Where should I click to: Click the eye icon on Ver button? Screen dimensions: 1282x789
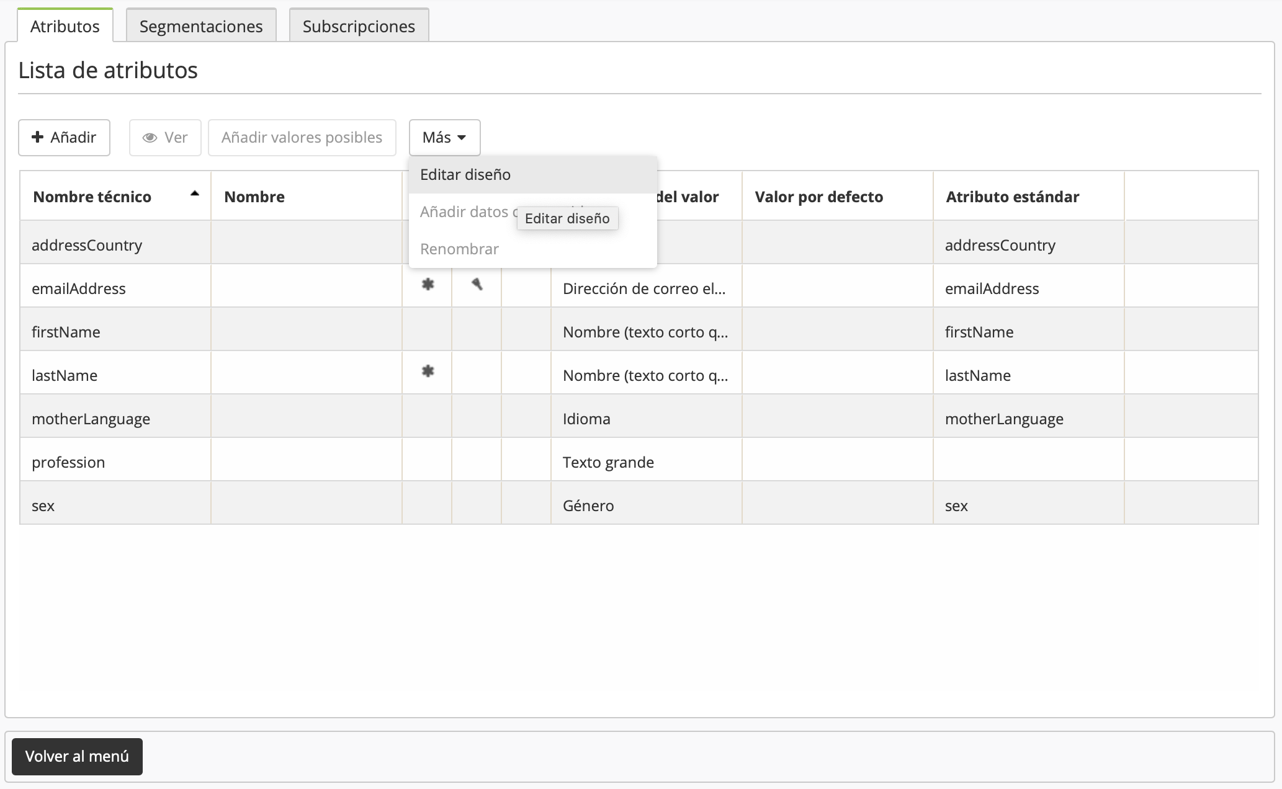click(150, 138)
